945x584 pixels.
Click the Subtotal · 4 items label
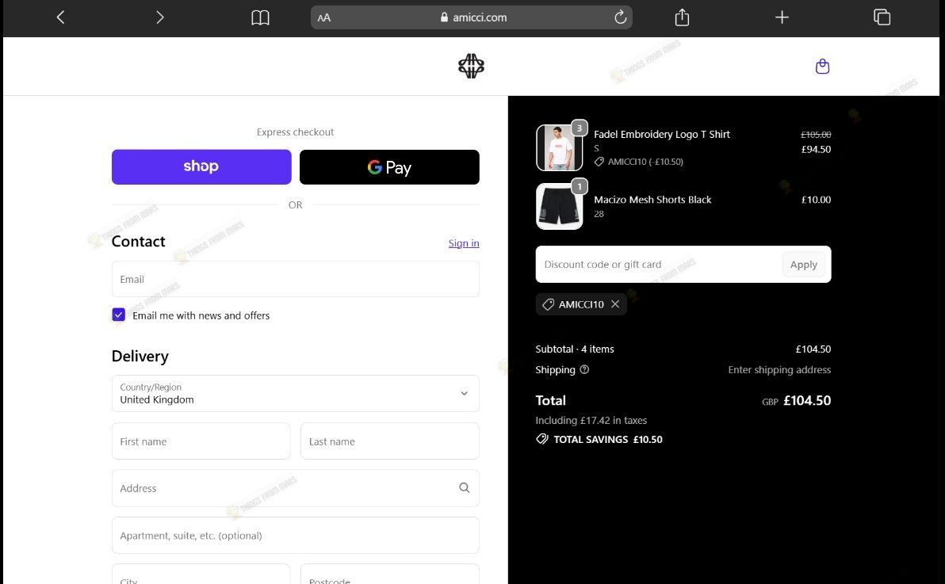coord(574,349)
